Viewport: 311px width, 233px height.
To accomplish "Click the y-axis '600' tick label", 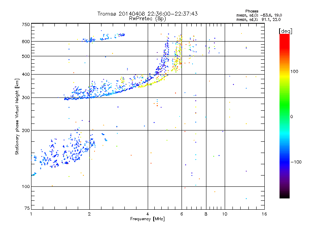I will (26, 42).
